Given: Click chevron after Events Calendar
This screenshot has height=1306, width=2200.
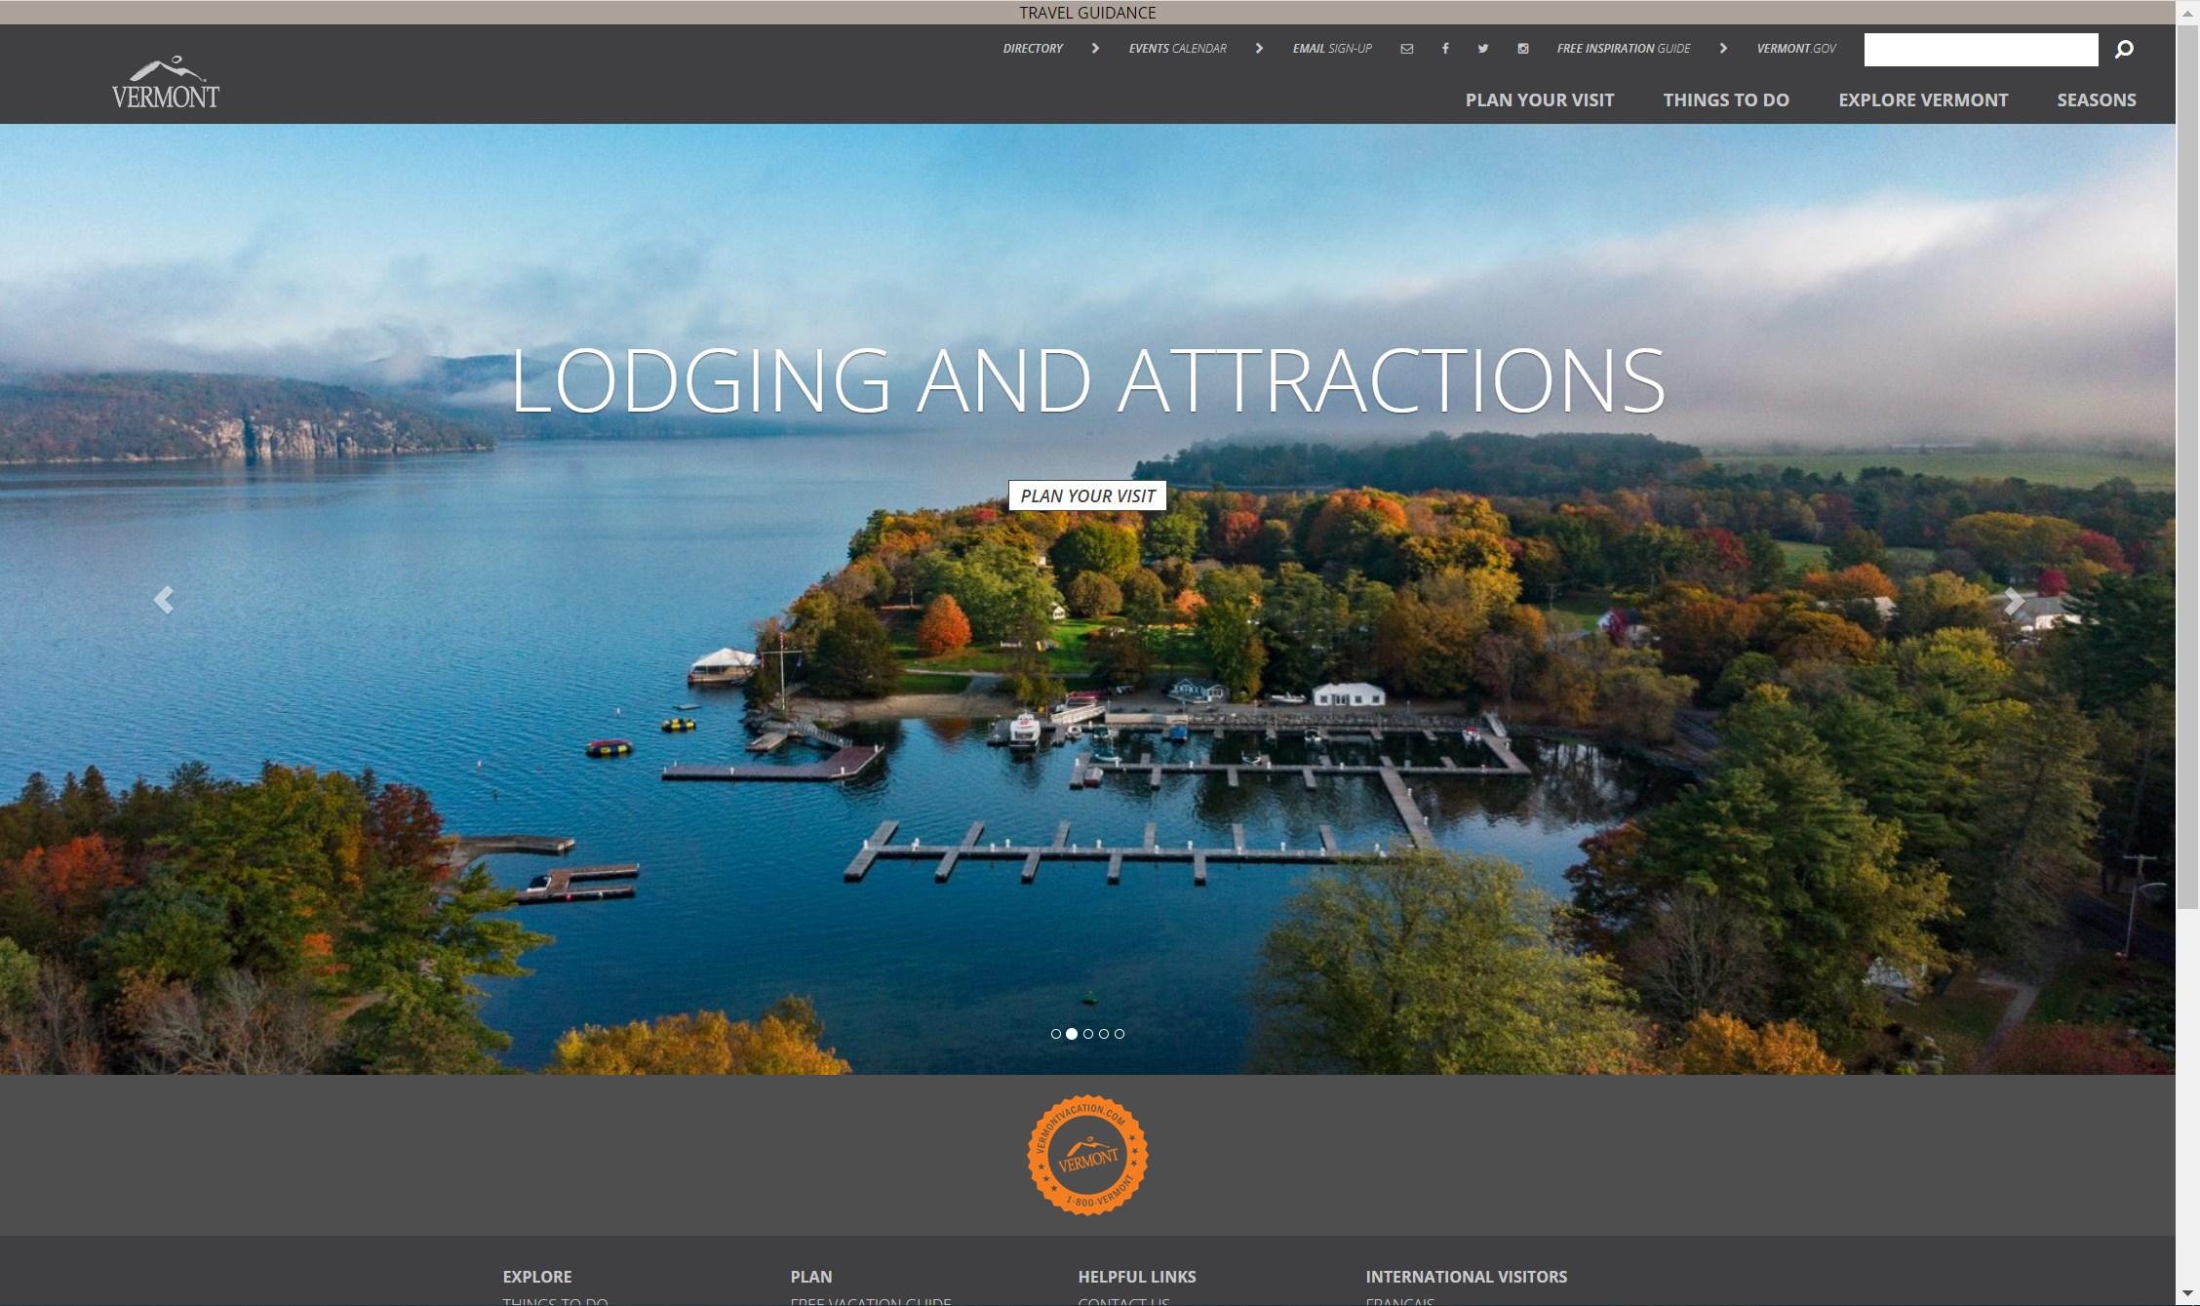Looking at the screenshot, I should pos(1259,49).
